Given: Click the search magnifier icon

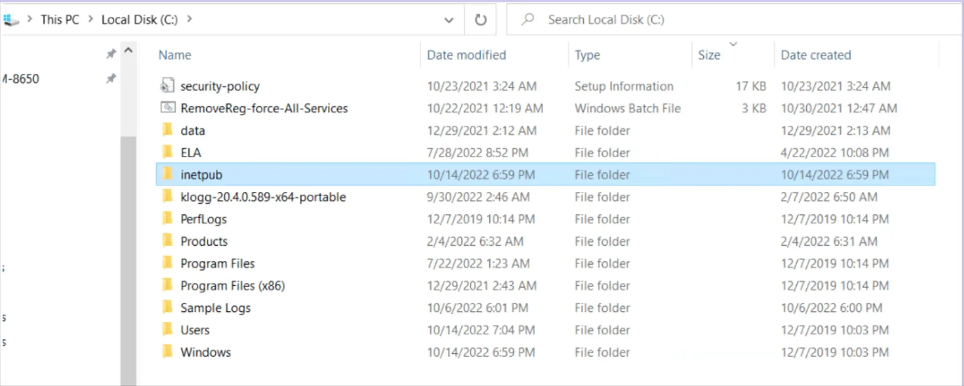Looking at the screenshot, I should [x=528, y=19].
